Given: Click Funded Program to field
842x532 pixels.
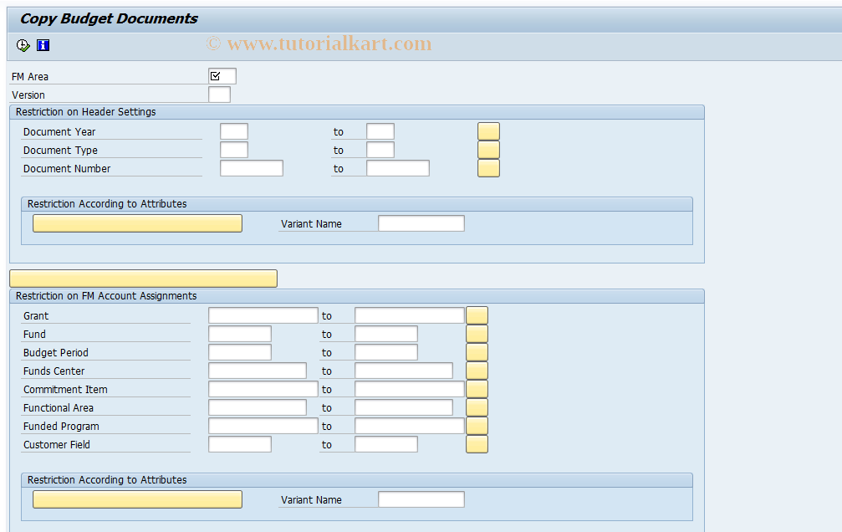Looking at the screenshot, I should click(409, 426).
